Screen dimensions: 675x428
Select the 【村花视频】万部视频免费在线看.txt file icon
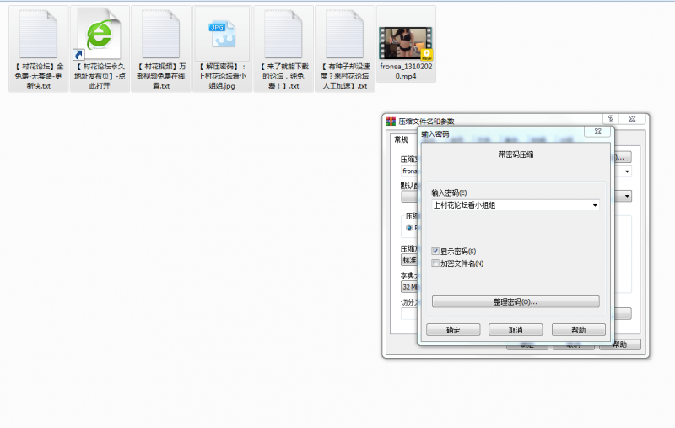click(x=160, y=35)
